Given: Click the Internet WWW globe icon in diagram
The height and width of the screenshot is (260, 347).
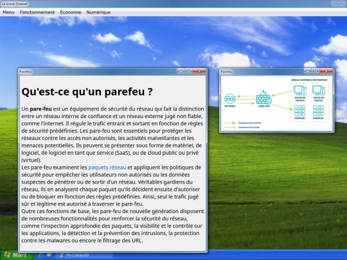Looking at the screenshot, I should [230, 99].
